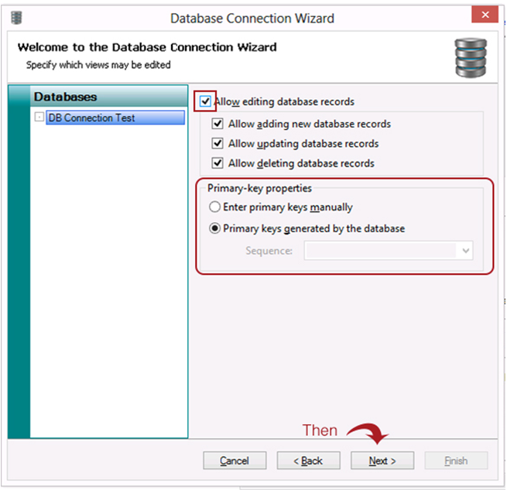Click 'Welcome to the Database Connection Wizard' heading
507x490 pixels.
point(147,47)
